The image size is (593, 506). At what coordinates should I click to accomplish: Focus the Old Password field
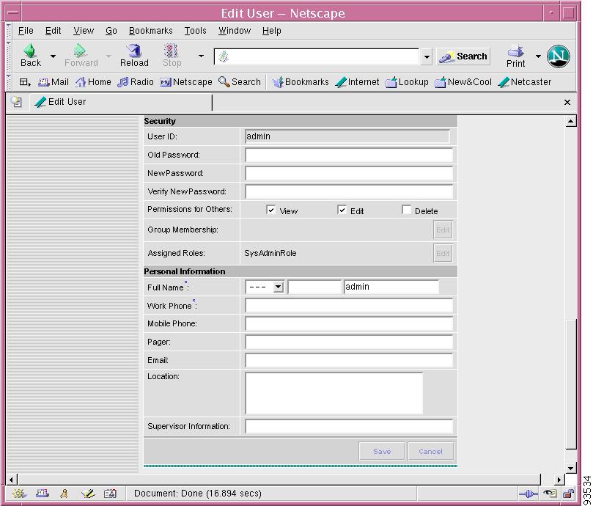coord(349,155)
